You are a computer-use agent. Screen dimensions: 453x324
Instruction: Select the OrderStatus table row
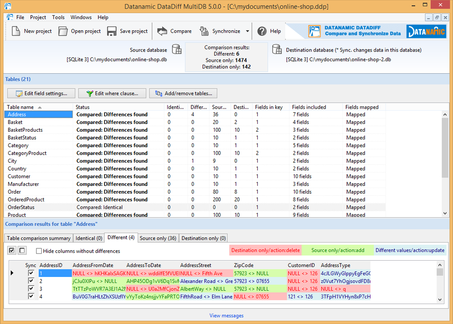(21, 207)
